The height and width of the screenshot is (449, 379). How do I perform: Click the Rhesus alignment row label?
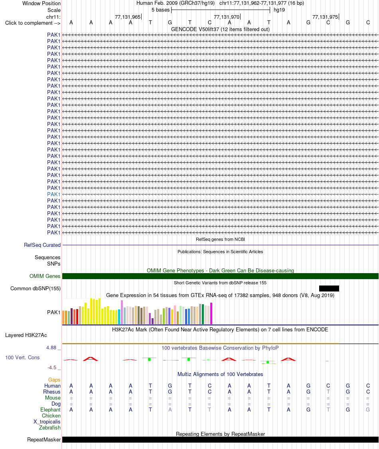(x=52, y=392)
